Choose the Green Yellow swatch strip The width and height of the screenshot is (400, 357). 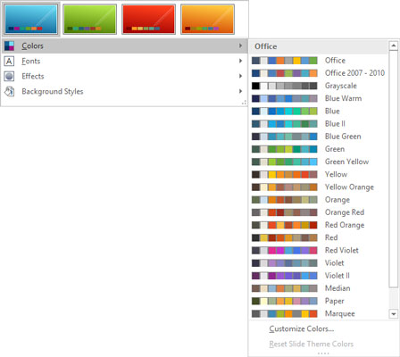[285, 162]
